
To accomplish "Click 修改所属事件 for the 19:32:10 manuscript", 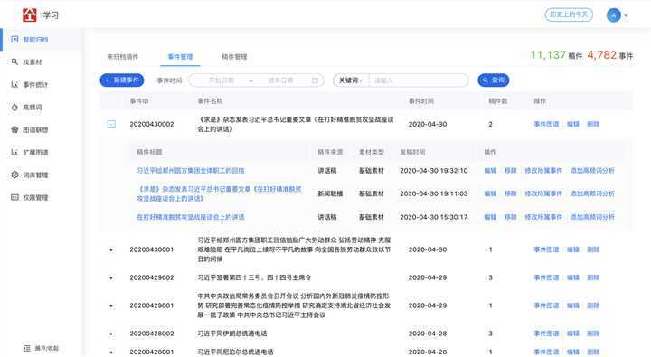I will (x=543, y=170).
